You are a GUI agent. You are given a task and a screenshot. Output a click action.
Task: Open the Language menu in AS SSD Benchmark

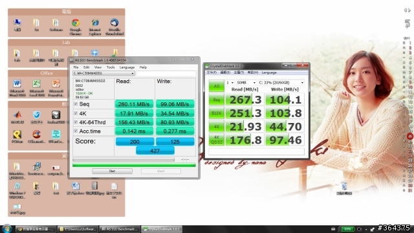127,67
